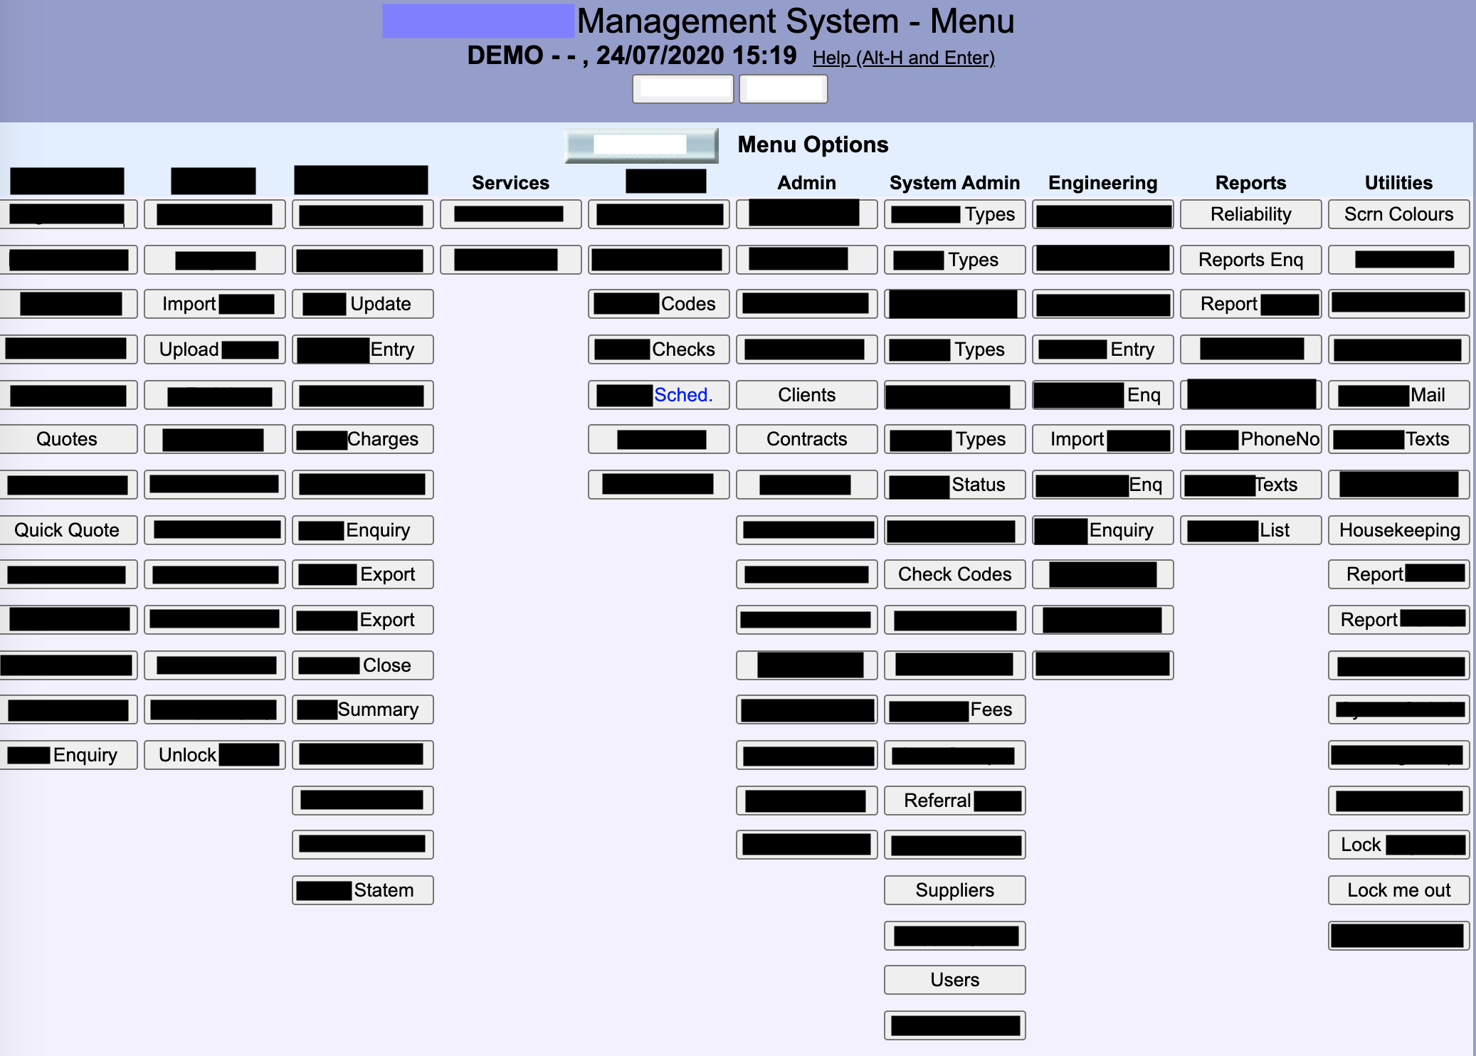
Task: Expand the Services menu section
Action: [x=510, y=183]
